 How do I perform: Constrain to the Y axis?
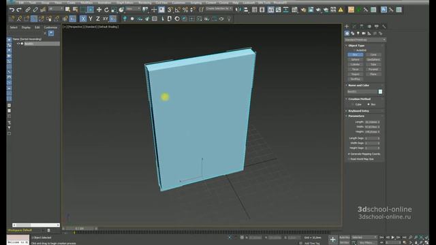91,18
